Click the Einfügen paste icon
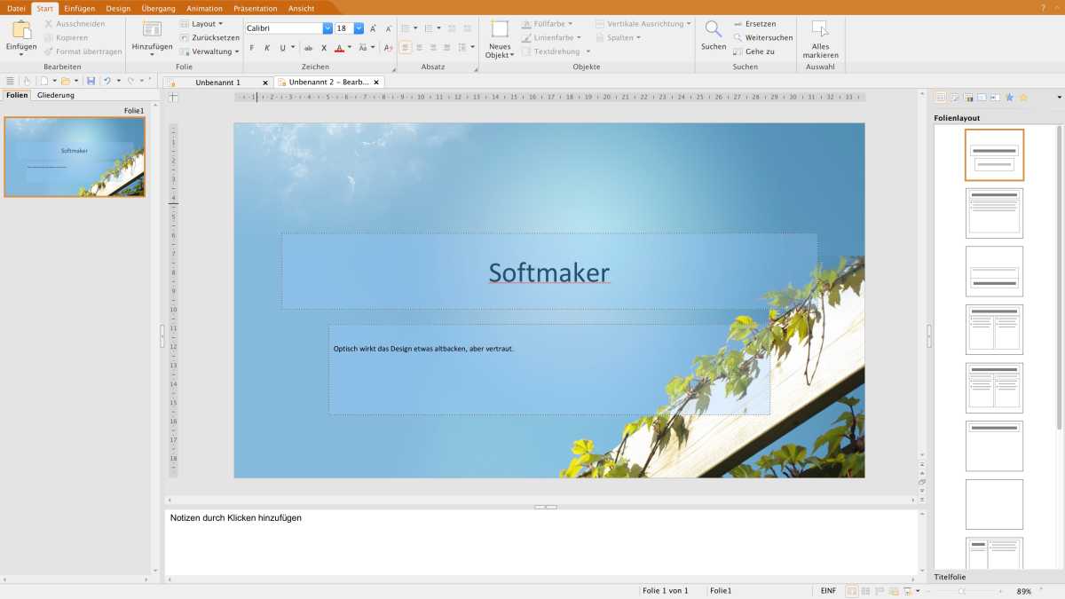 [x=21, y=30]
